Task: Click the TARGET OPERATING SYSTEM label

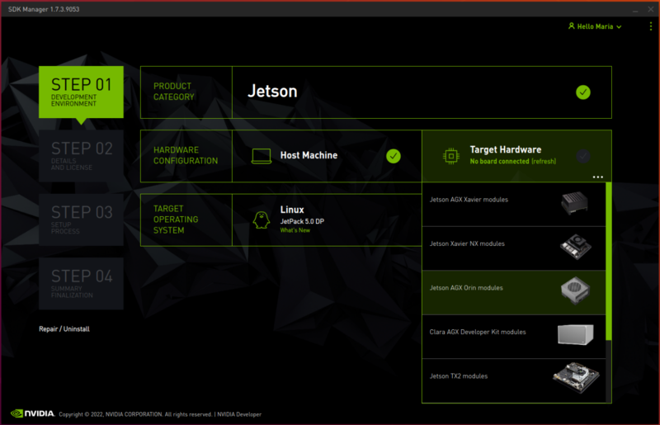Action: pos(176,220)
